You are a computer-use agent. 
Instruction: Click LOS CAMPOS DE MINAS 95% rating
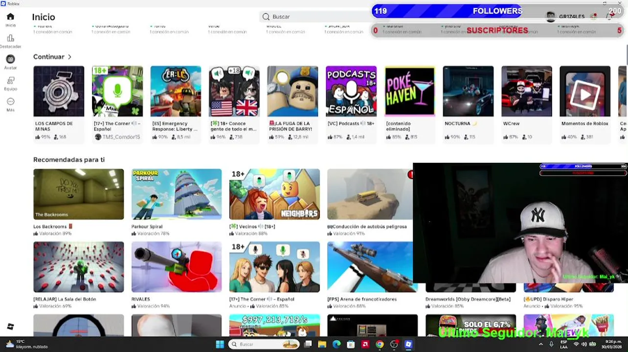[43, 137]
